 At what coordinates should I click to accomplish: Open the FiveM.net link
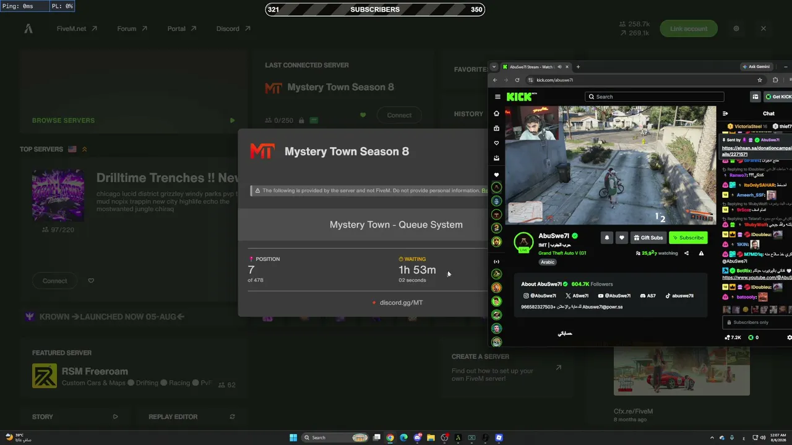pyautogui.click(x=77, y=28)
